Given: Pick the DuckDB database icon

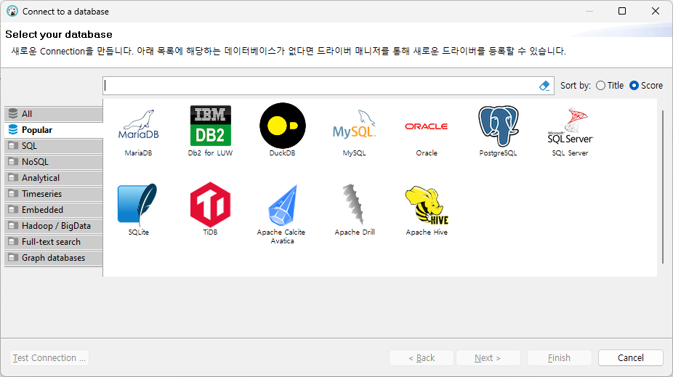Looking at the screenshot, I should (x=283, y=125).
